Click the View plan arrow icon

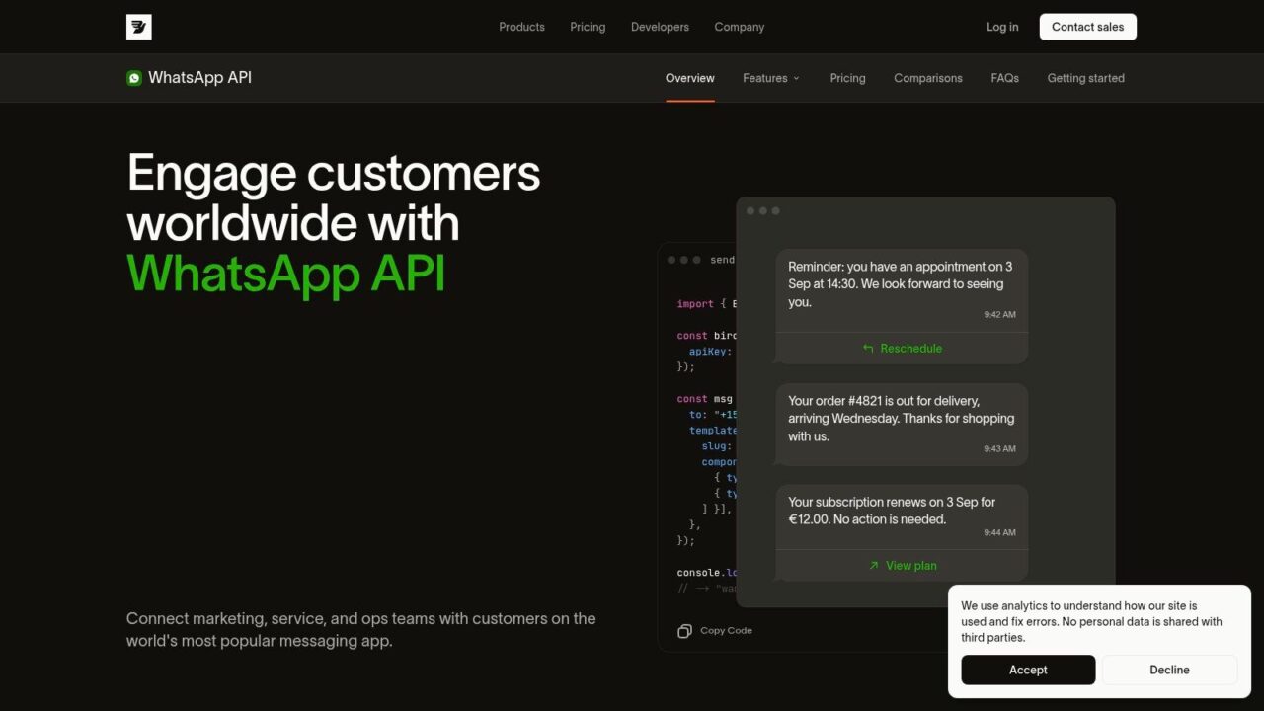[x=873, y=566]
